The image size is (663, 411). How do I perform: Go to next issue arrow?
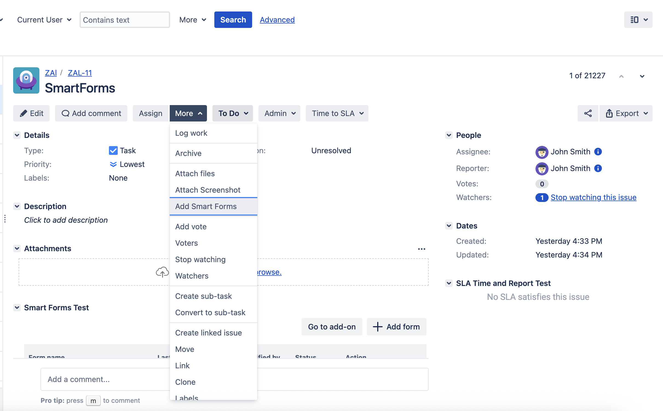click(x=642, y=76)
